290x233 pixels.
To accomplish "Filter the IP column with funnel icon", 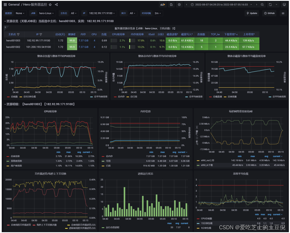I will (41, 34).
